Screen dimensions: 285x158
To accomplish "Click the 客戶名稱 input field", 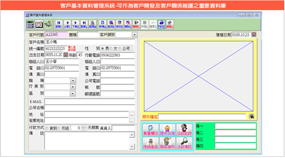I will tap(89, 42).
